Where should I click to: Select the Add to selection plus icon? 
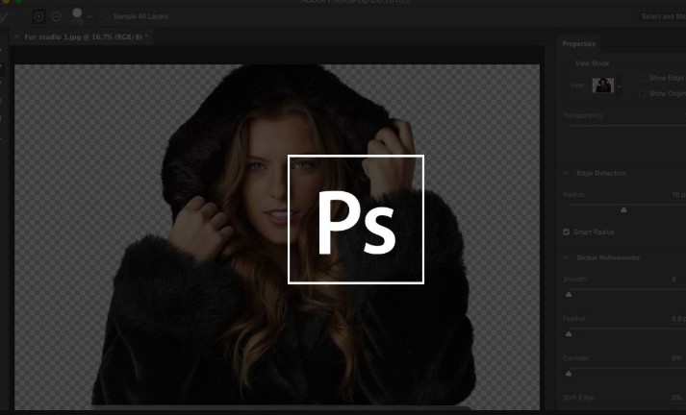tap(38, 16)
